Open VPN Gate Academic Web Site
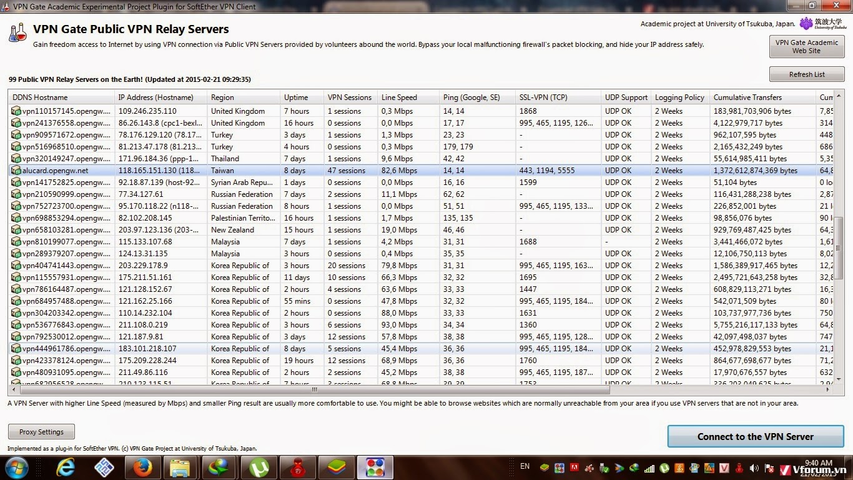 tap(807, 47)
